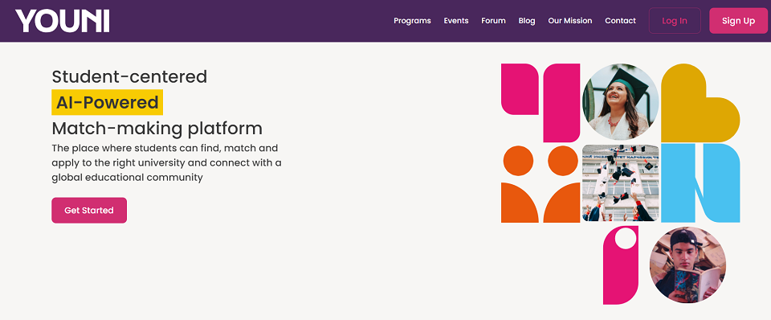771x320 pixels.
Task: Click the graduate woman in cap photo
Action: coord(621,102)
